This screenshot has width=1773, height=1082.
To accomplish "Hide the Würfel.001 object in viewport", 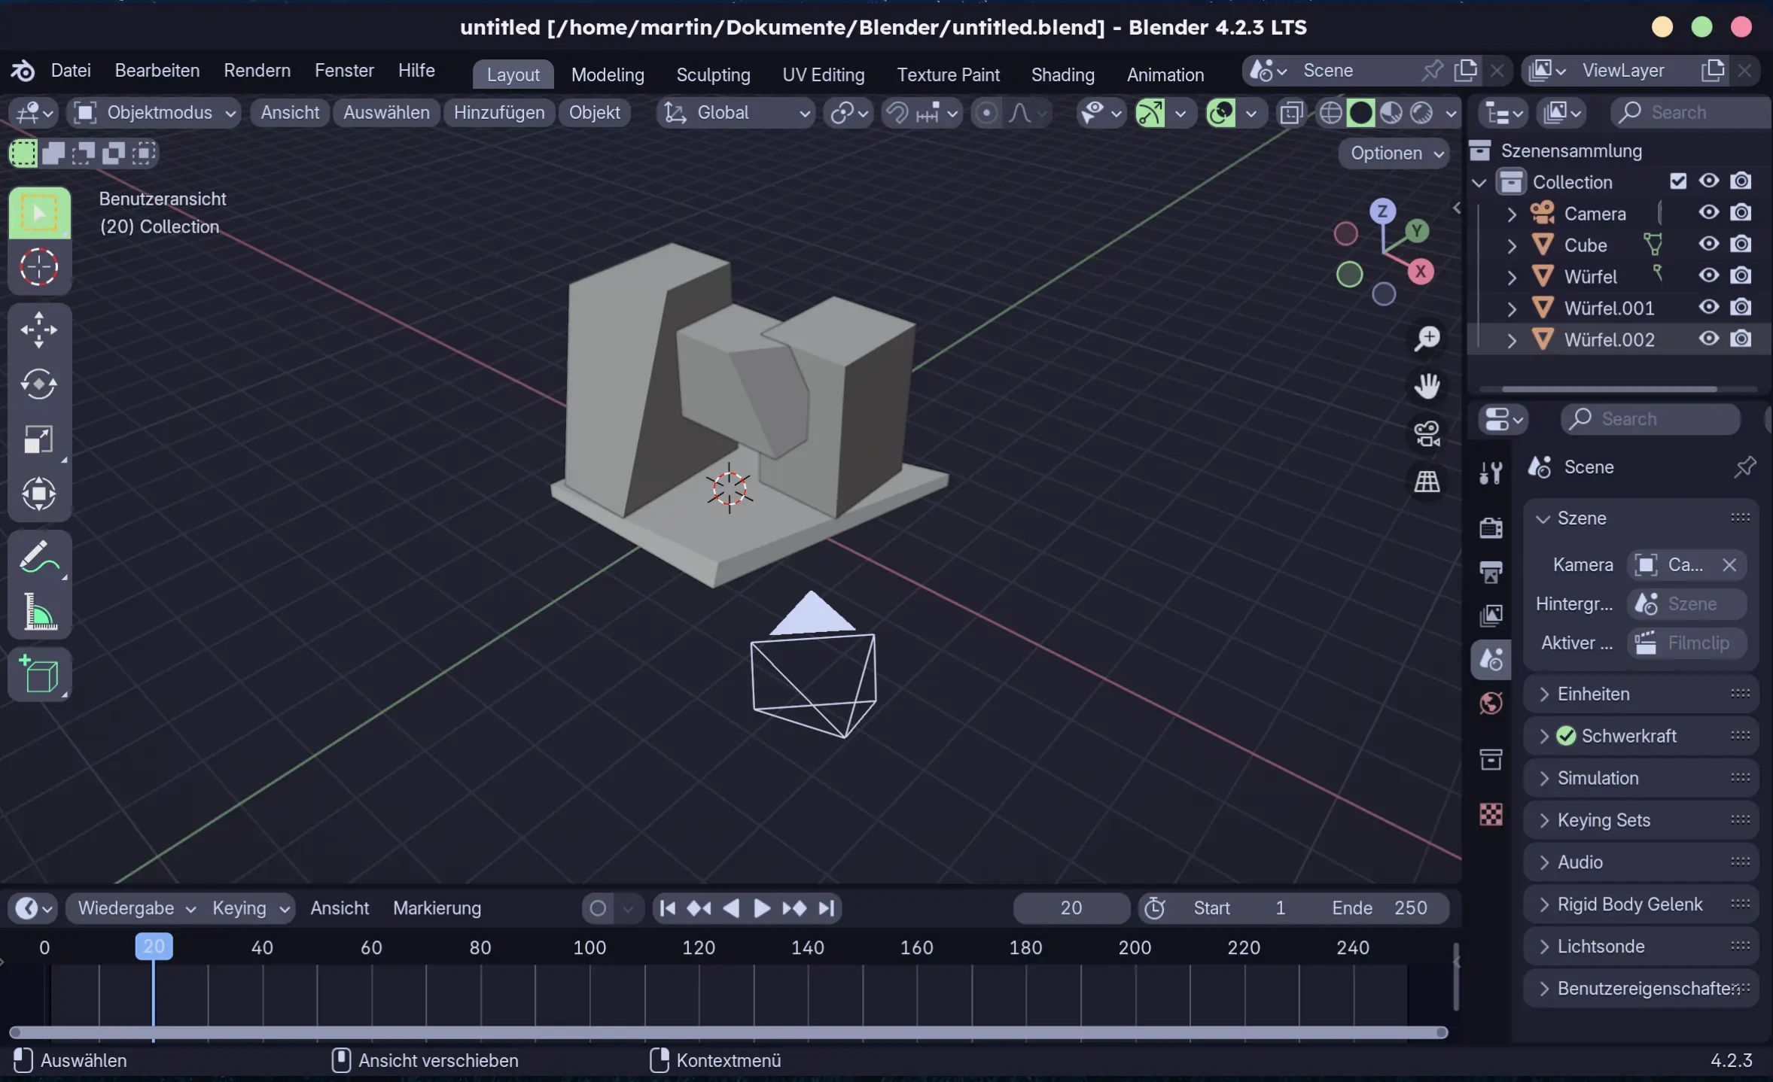I will coord(1708,307).
